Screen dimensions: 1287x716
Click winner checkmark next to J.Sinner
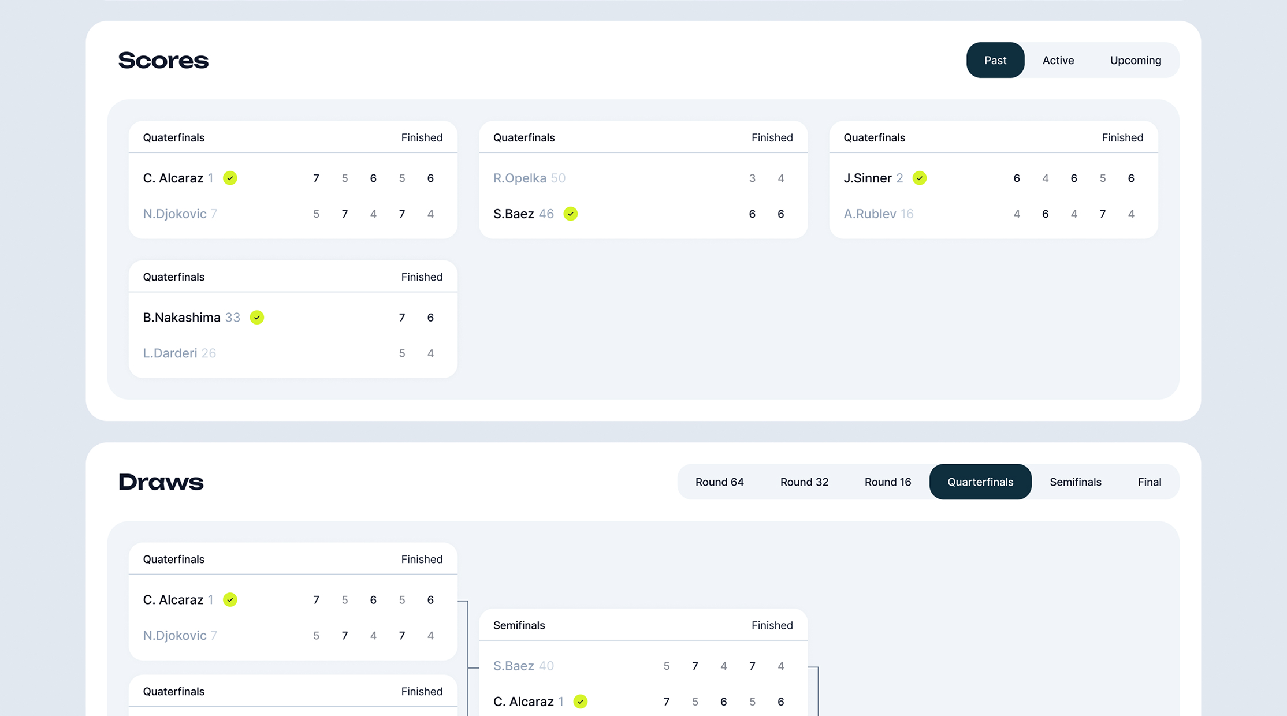click(920, 178)
